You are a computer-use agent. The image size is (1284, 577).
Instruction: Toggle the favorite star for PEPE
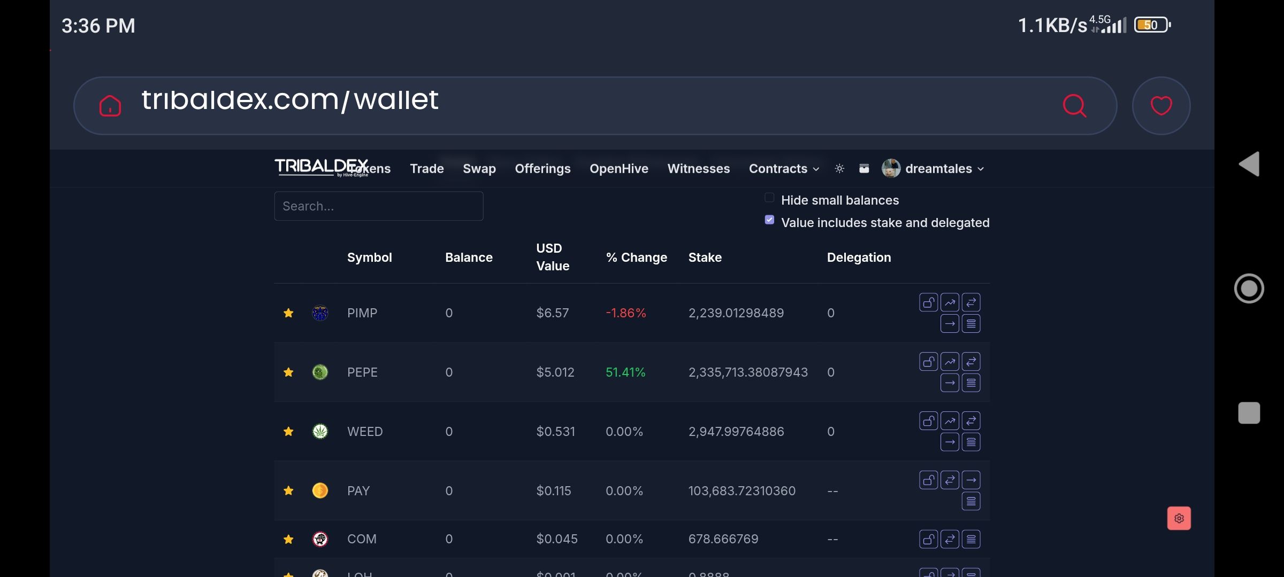[288, 372]
